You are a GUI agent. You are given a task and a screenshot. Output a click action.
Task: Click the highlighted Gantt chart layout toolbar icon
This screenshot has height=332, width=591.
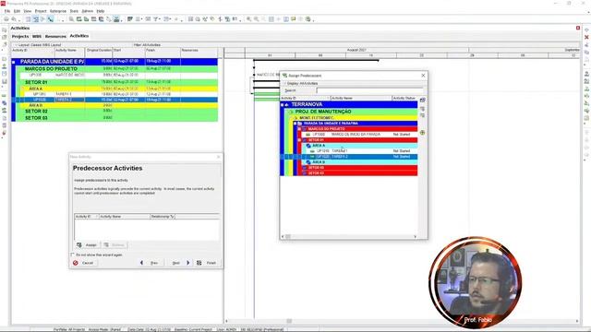[35, 19]
